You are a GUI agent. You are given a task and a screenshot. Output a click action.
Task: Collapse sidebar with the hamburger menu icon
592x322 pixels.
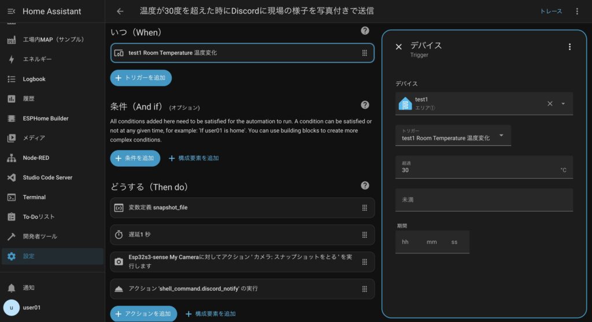[x=12, y=12]
